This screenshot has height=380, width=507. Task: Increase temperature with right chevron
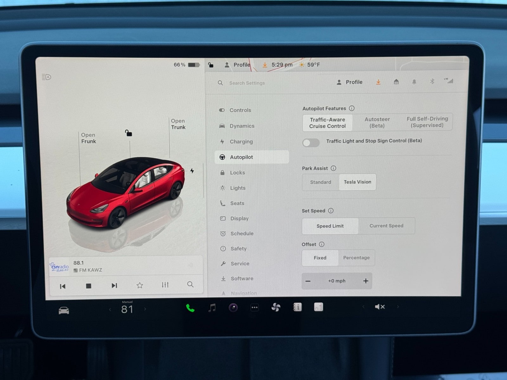(x=145, y=309)
